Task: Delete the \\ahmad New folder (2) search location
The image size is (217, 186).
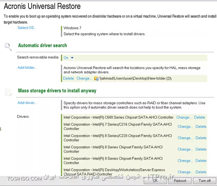Action: (x=69, y=78)
